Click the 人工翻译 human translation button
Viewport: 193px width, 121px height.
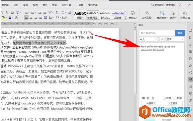point(173,103)
